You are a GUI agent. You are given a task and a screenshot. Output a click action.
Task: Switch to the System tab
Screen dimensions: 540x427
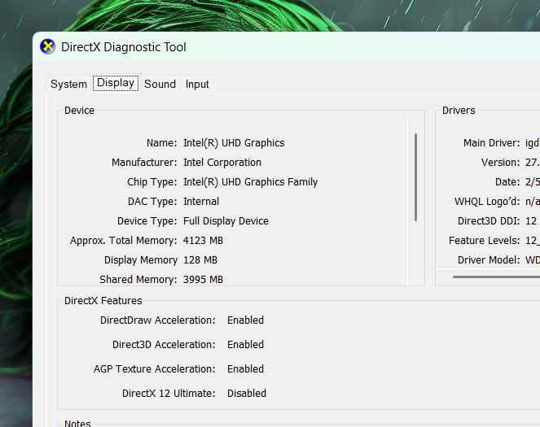pos(68,84)
